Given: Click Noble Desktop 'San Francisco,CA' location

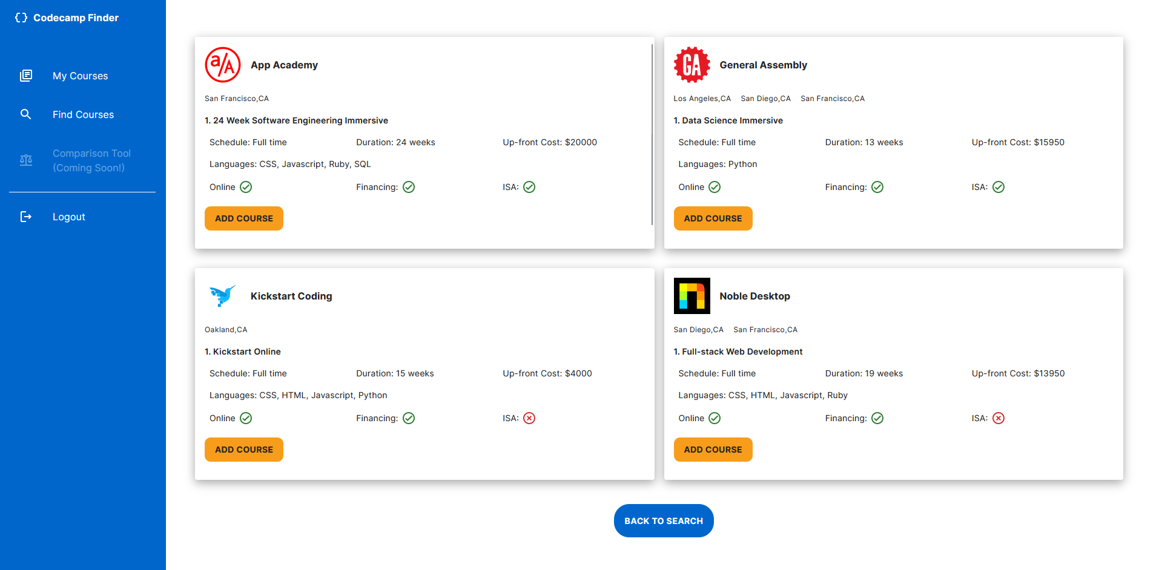Looking at the screenshot, I should pyautogui.click(x=765, y=330).
